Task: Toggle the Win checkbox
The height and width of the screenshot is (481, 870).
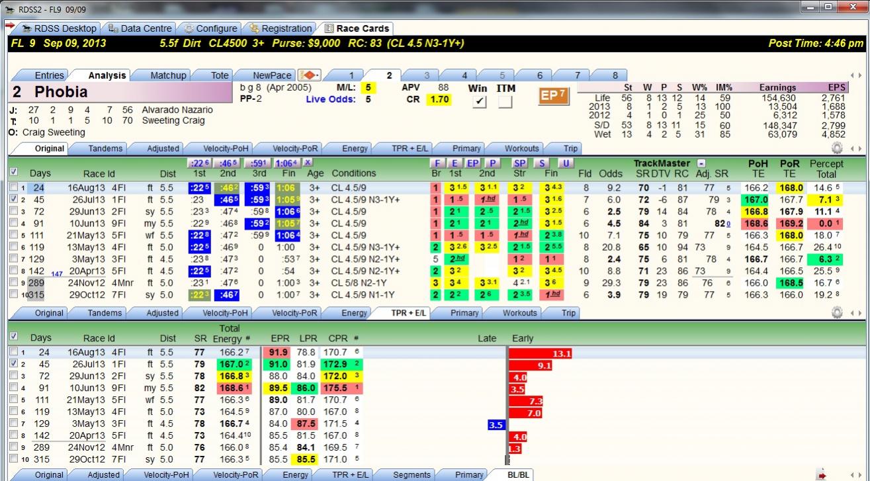Action: pos(479,102)
